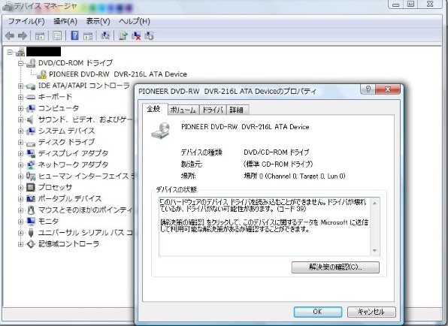Click the マウス pointing device icon

tap(31, 210)
